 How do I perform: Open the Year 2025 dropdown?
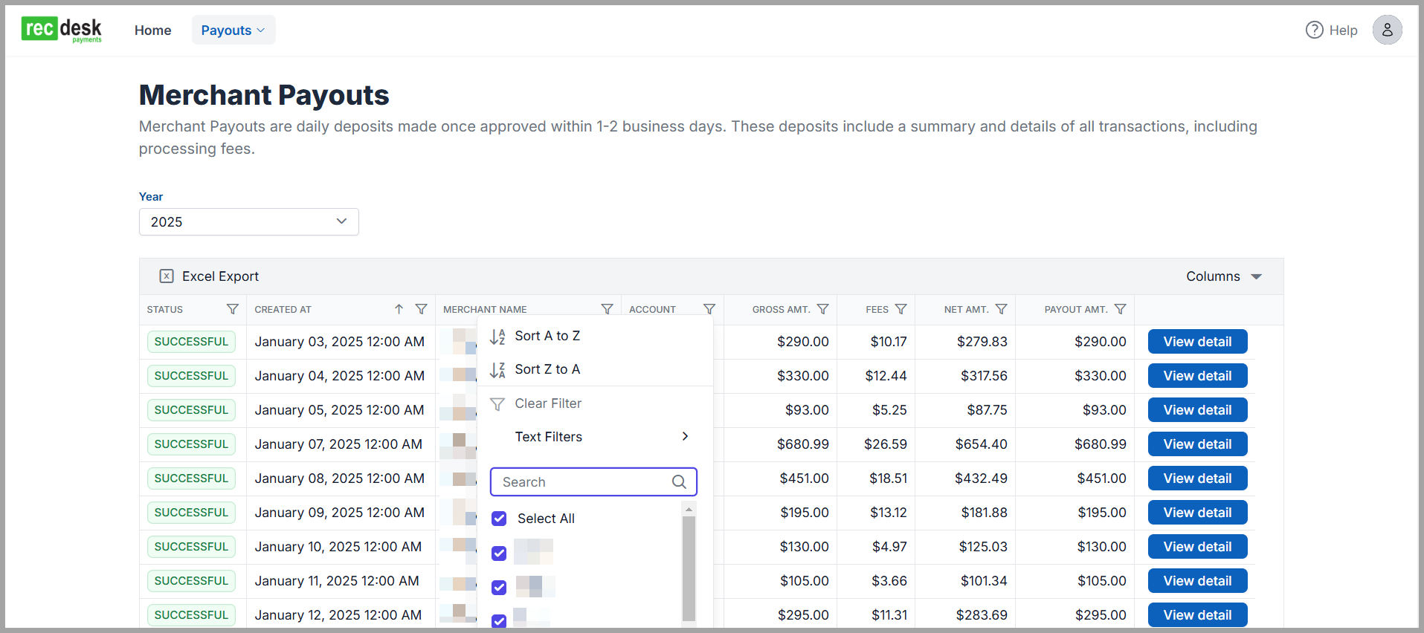[248, 222]
